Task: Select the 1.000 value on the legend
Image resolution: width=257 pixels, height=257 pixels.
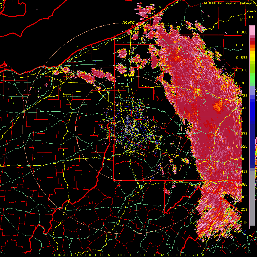Action: tap(242, 32)
